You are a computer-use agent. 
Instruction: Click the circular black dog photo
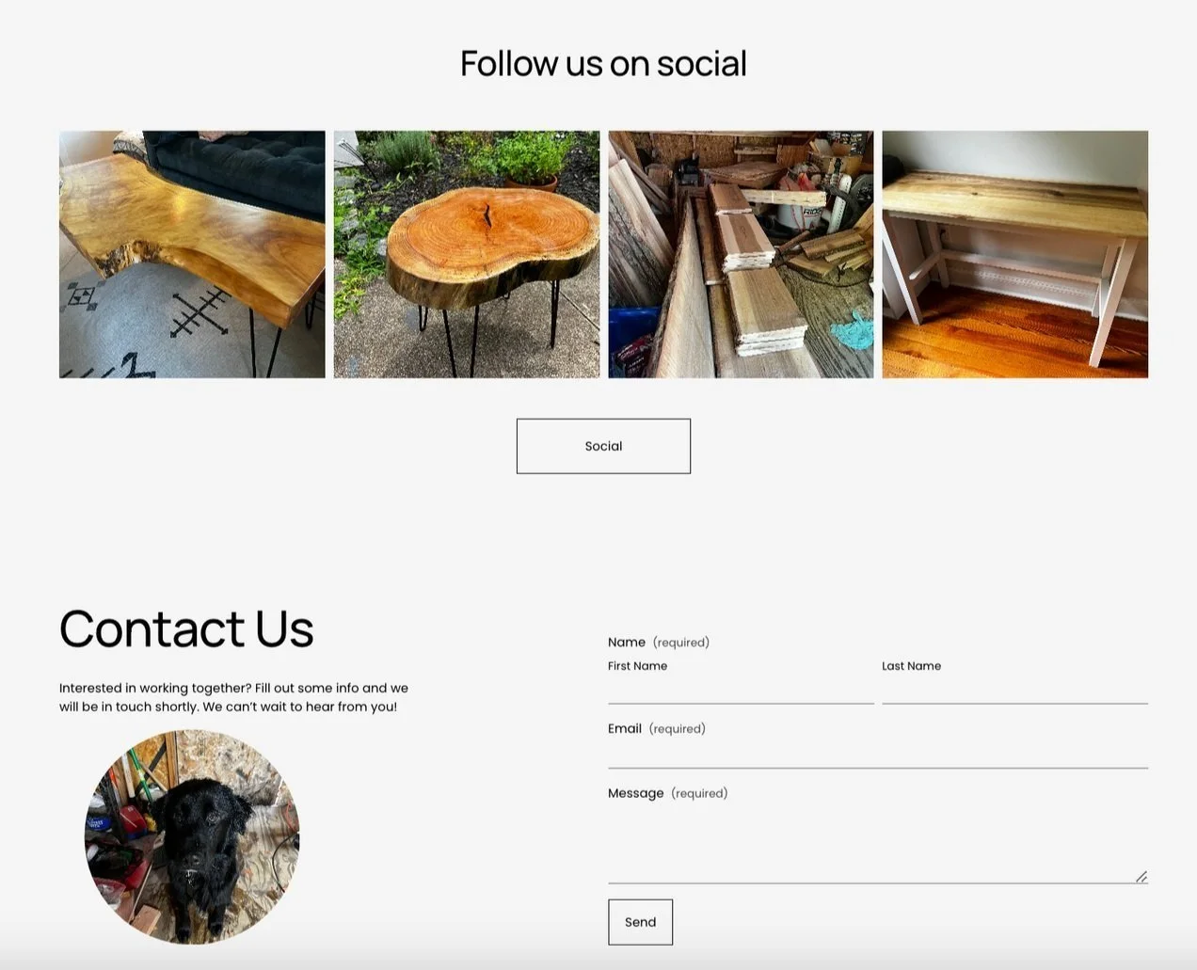pyautogui.click(x=192, y=837)
